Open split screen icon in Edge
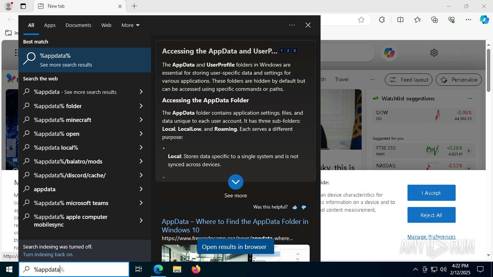 [x=400, y=20]
